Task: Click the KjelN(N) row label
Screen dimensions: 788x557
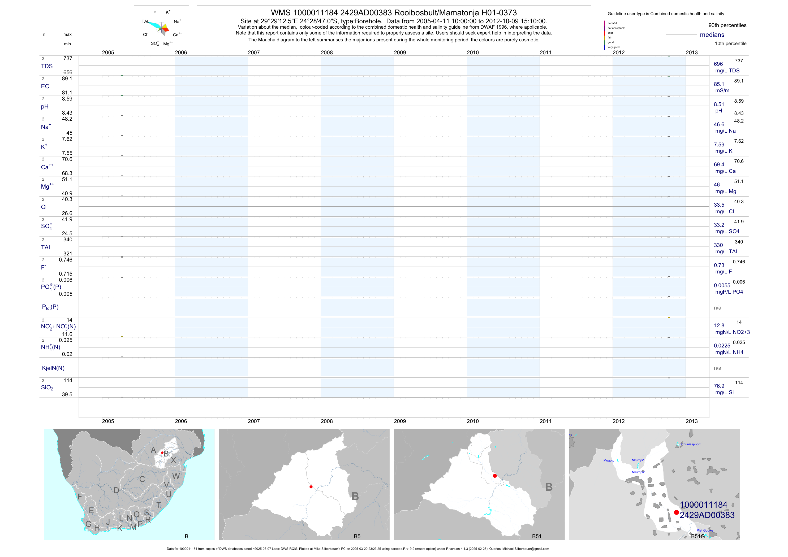Action: (x=53, y=368)
